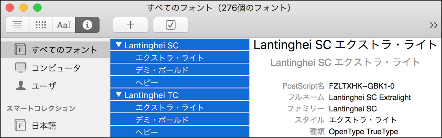
Task: Select Lantinghei SC ヘビー style
Action: point(147,82)
